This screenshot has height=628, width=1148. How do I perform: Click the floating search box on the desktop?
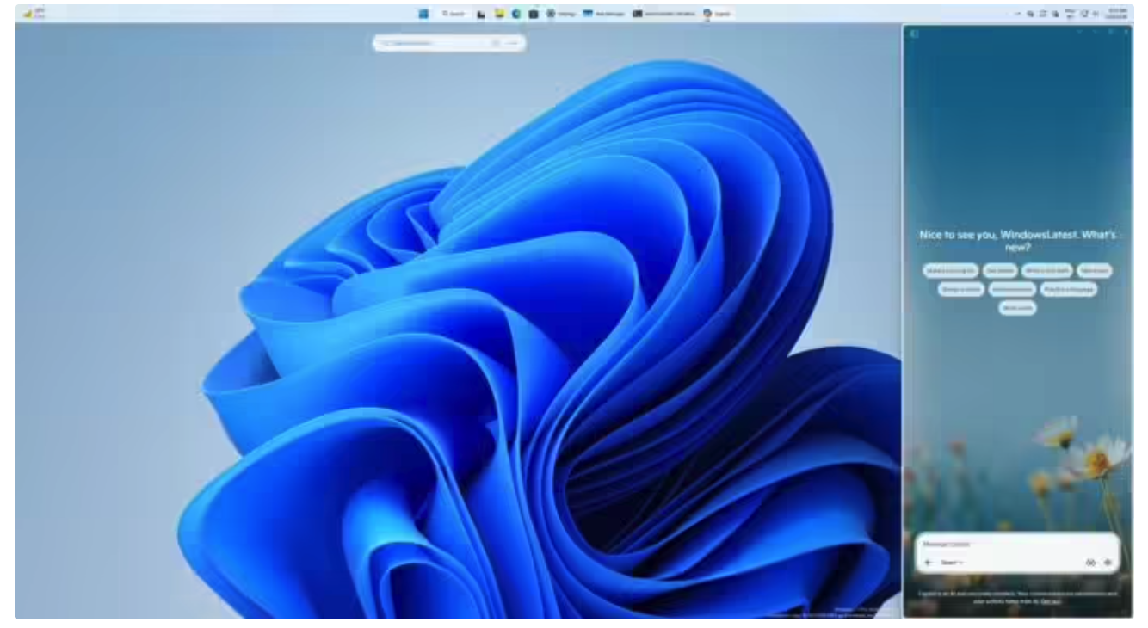tap(448, 42)
